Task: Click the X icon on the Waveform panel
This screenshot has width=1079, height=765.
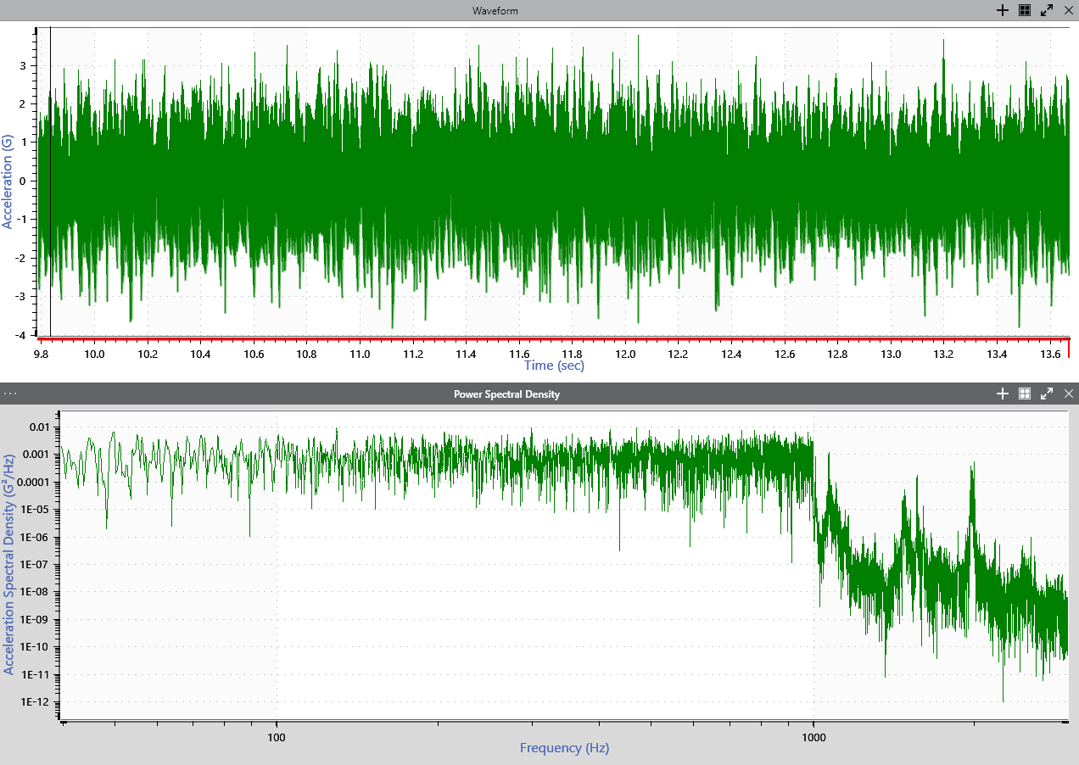Action: [x=1068, y=11]
